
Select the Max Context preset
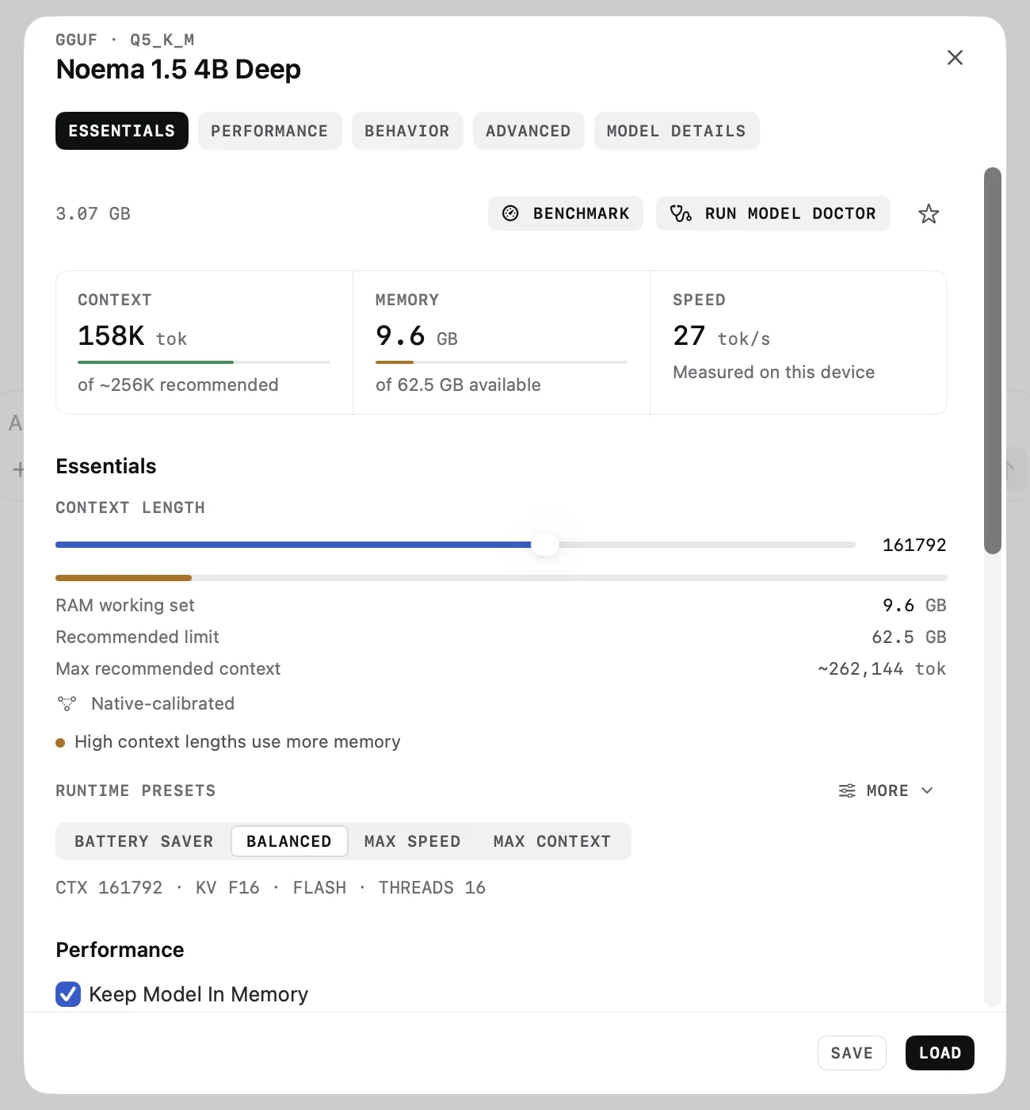pos(552,841)
